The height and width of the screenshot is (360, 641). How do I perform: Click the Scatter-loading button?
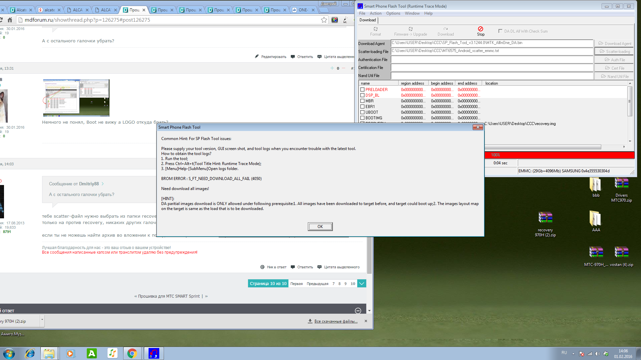[x=615, y=52]
